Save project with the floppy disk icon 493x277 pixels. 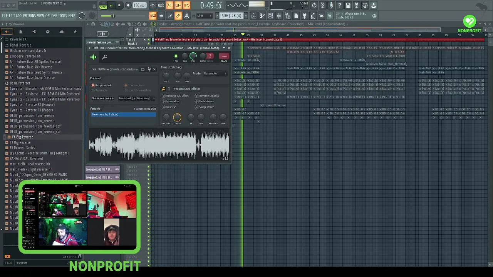tap(348, 5)
